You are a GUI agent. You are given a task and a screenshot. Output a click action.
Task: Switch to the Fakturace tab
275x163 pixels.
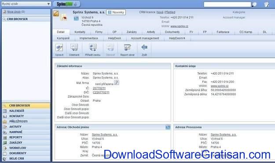click(223, 32)
